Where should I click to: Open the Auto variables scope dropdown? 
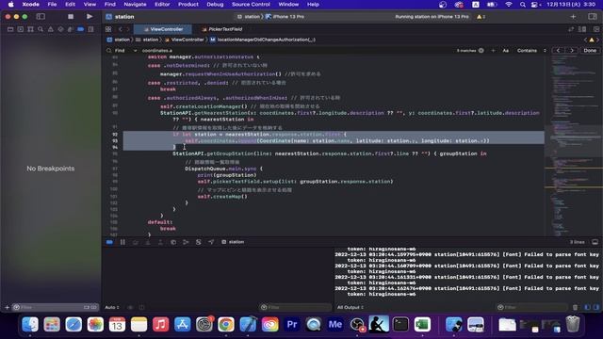click(x=112, y=307)
